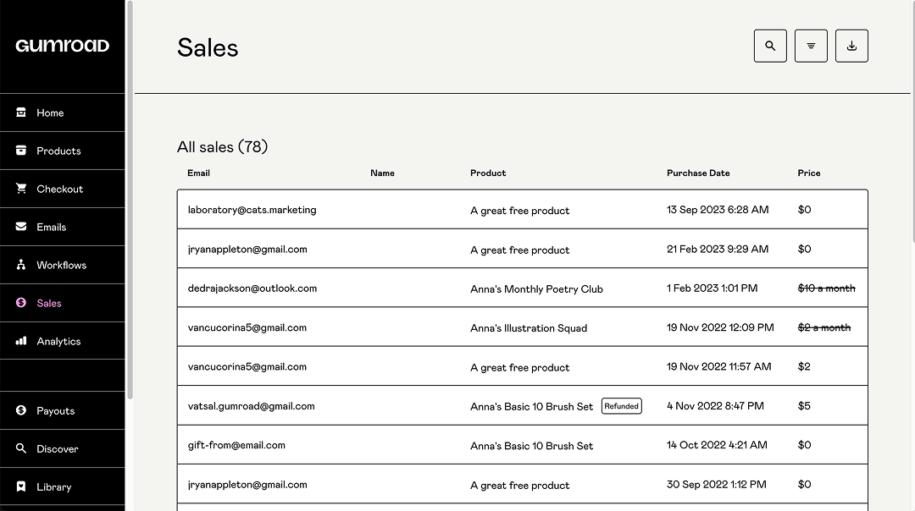Click date 13 Sep 2023 6:28 AM
This screenshot has width=915, height=511.
tap(718, 210)
